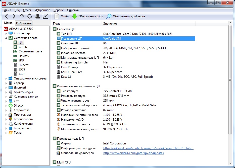Refresh the current page
The image size is (235, 168).
(30, 16)
